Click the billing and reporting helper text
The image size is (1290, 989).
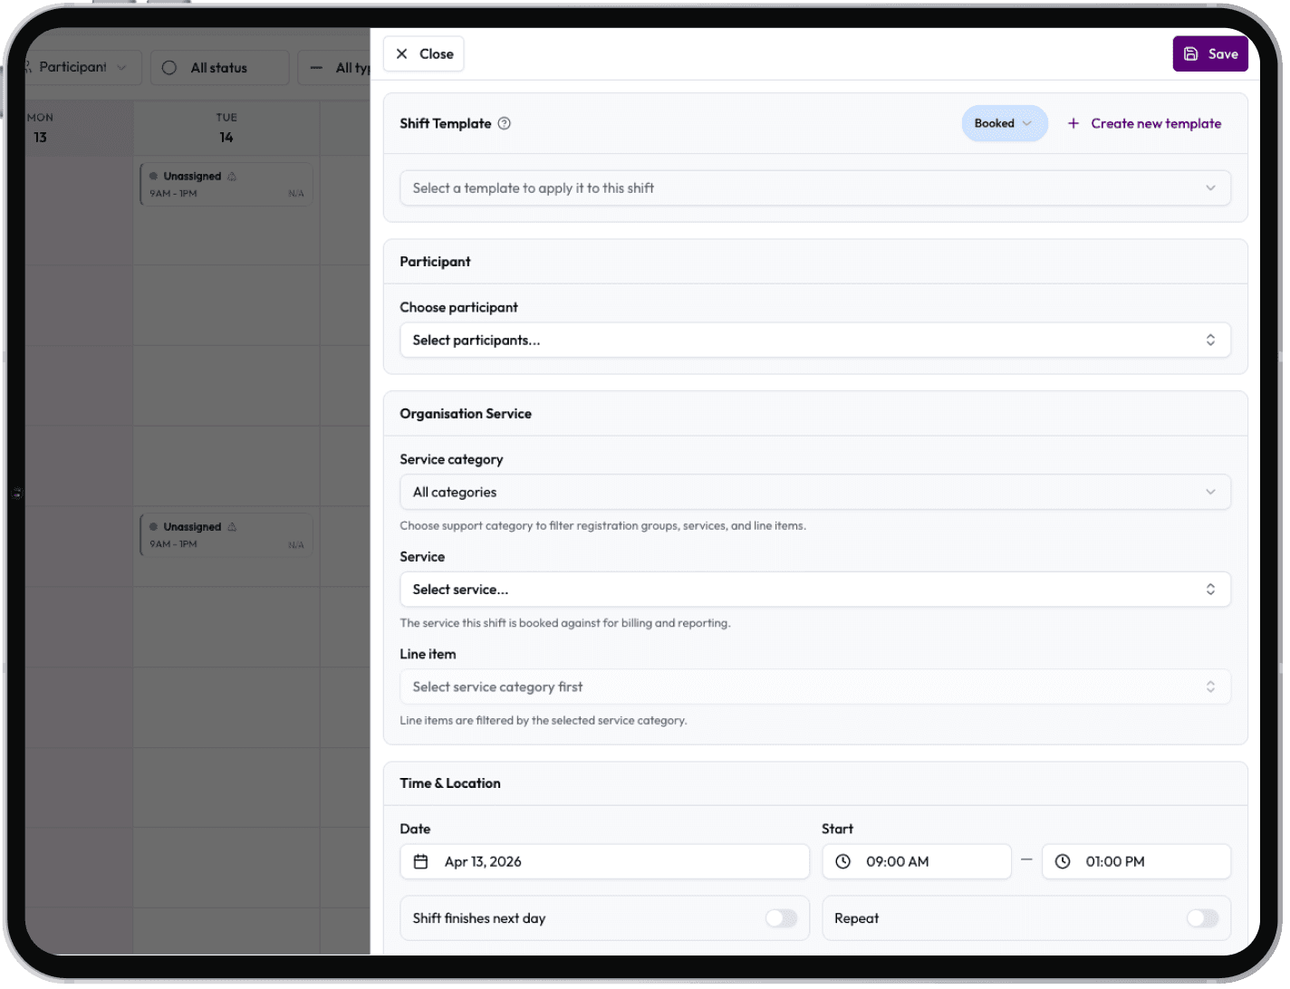565,623
